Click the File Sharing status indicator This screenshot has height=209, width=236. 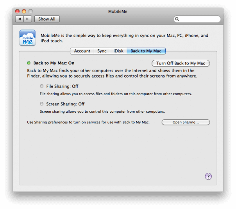coord(41,86)
